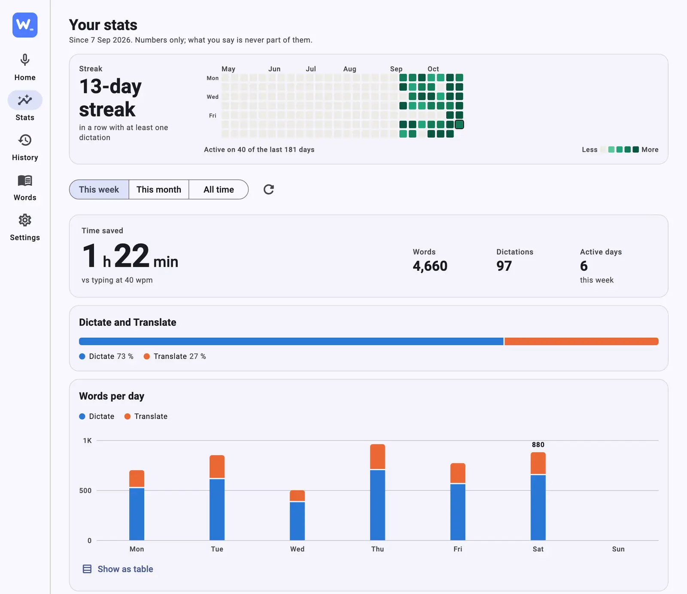The image size is (687, 594).
Task: Open the Stats sparkline icon
Action: click(25, 100)
